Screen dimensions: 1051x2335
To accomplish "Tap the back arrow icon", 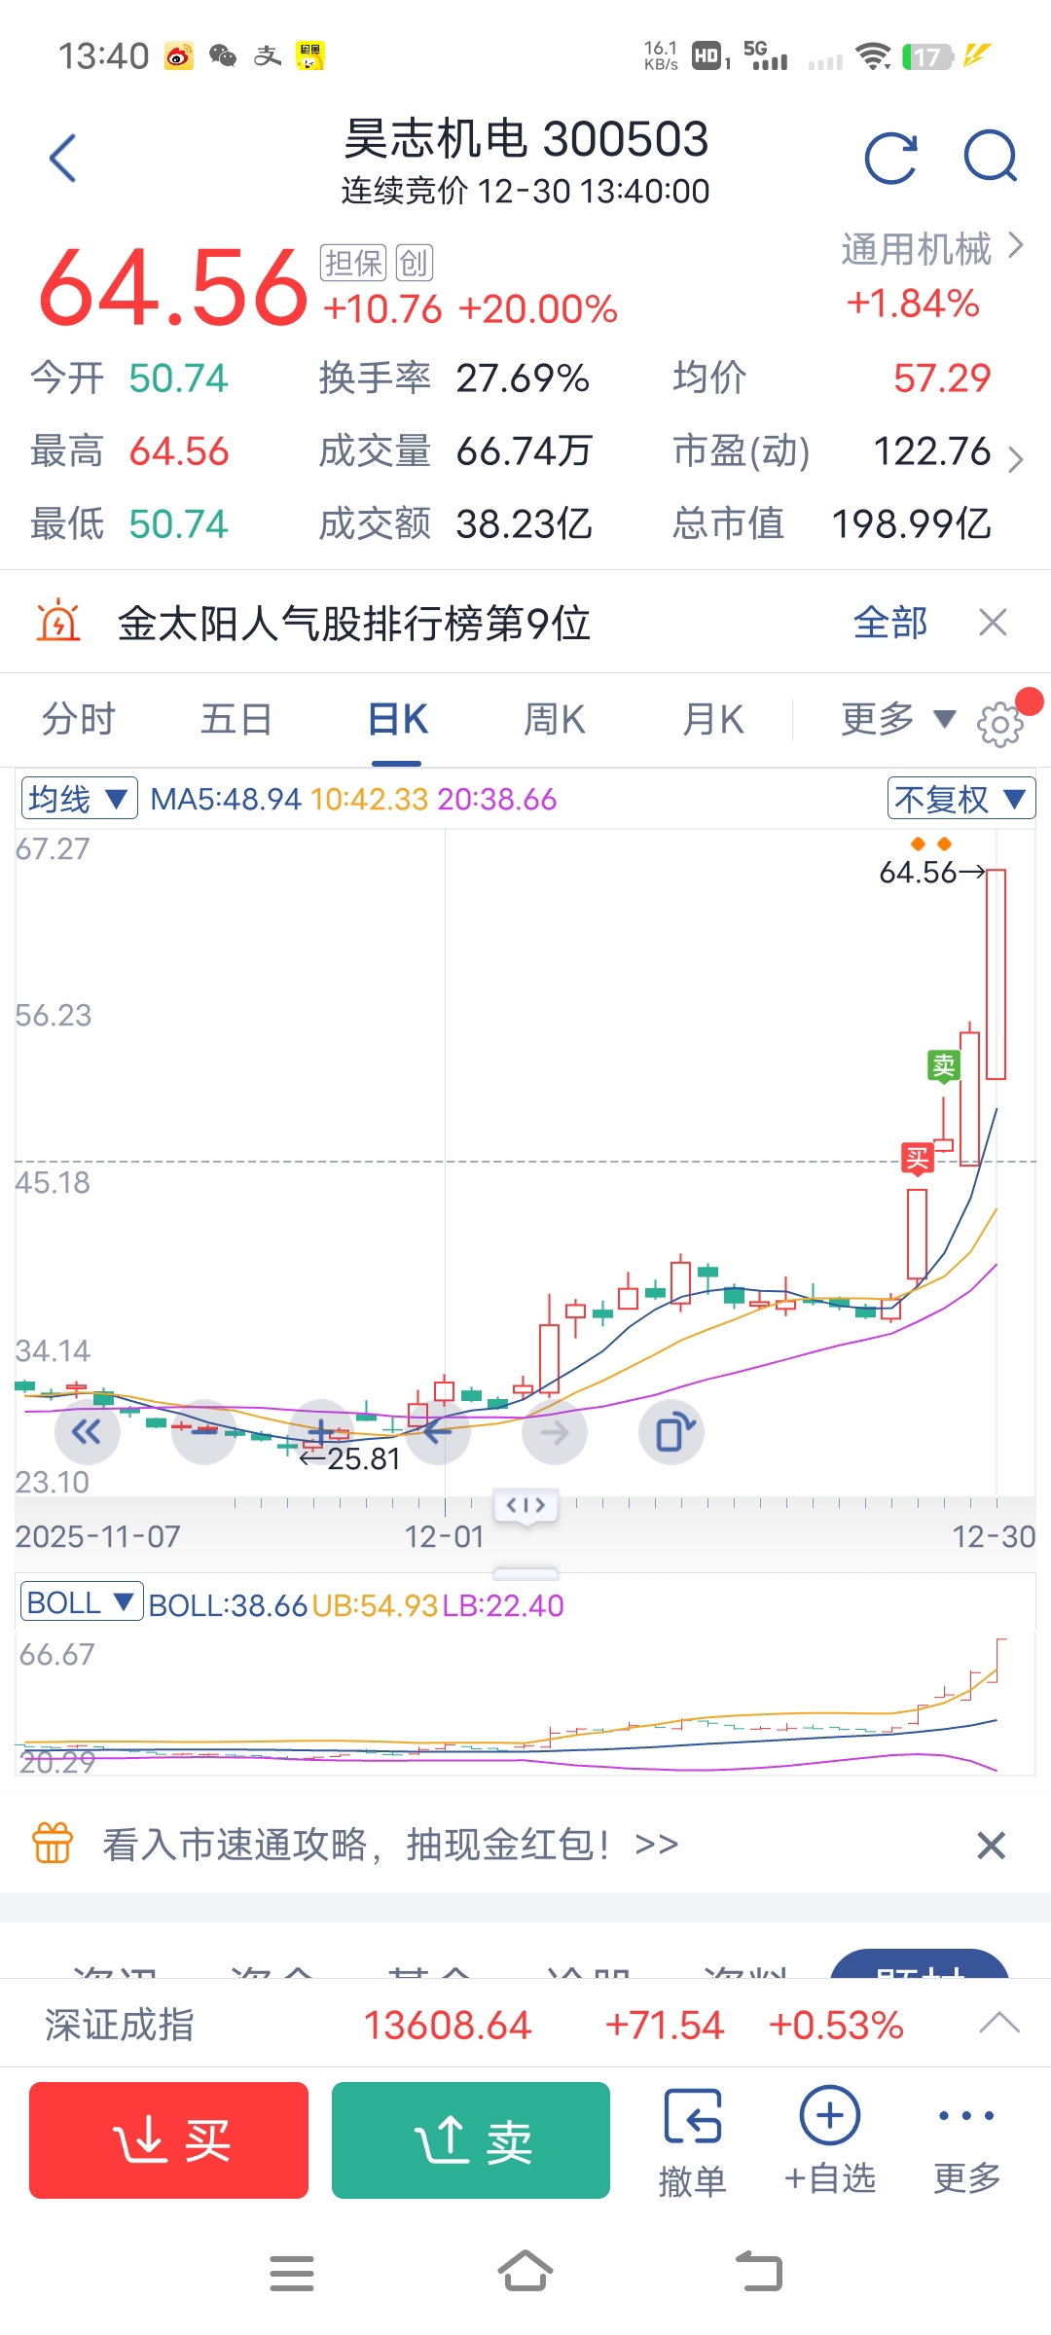I will tap(63, 159).
